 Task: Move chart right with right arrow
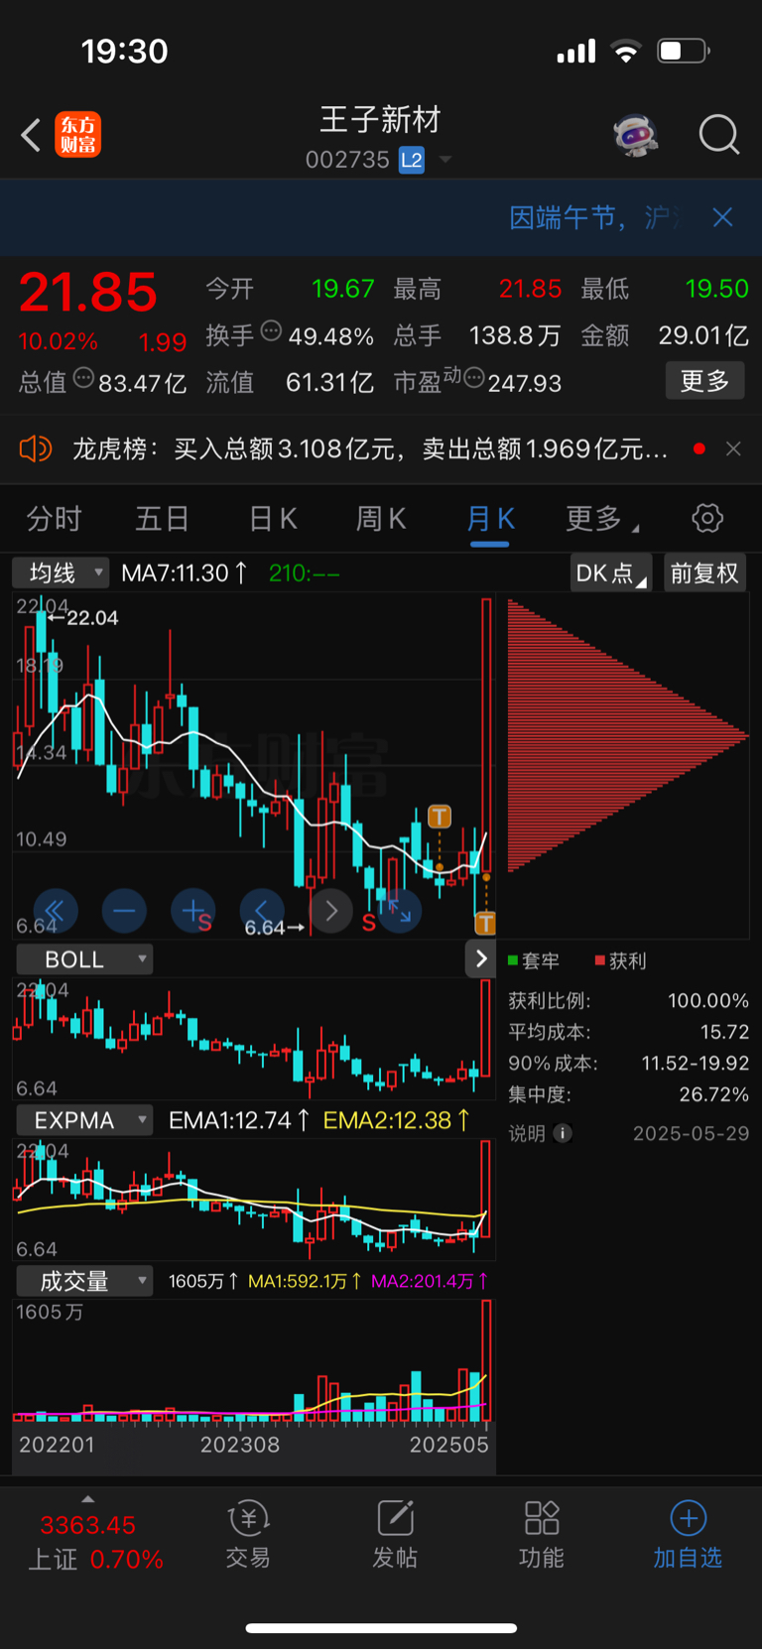tap(331, 911)
